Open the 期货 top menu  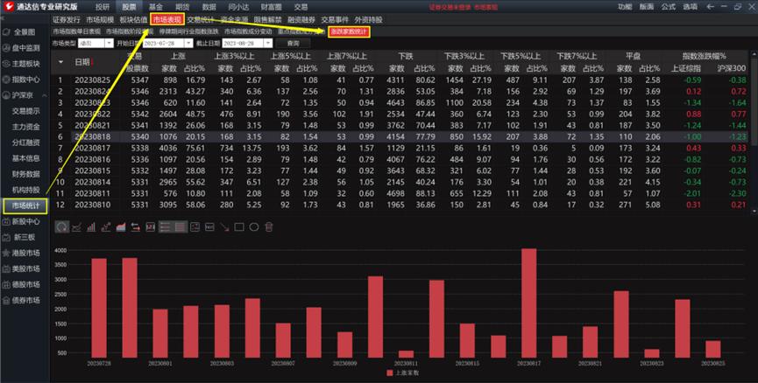[x=182, y=6]
